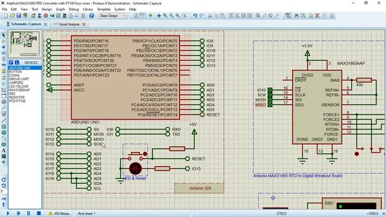
Task: Click the horizontal mirror flip icon
Action: tap(4, 198)
